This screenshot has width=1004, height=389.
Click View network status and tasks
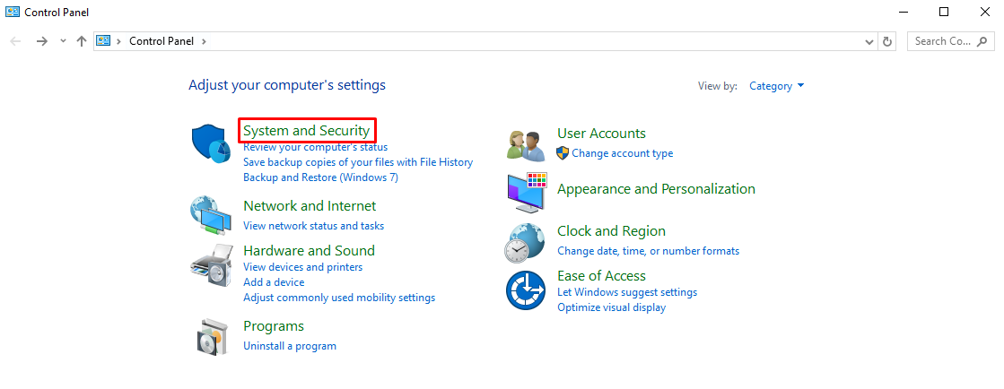[314, 226]
